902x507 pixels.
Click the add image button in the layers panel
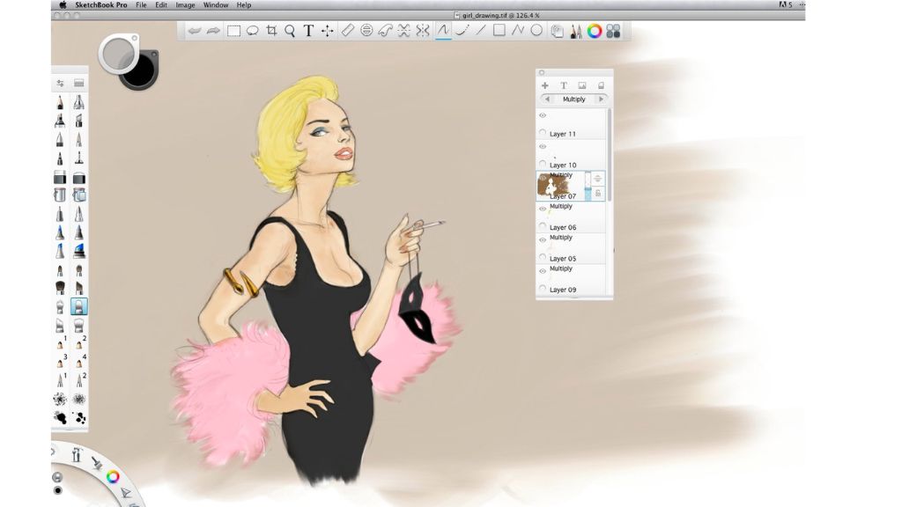581,85
